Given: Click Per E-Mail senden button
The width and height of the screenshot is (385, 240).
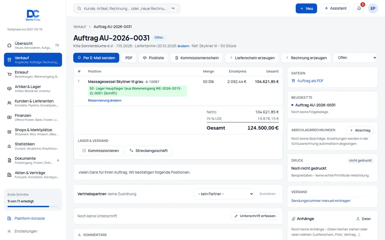Looking at the screenshot, I should click(96, 58).
